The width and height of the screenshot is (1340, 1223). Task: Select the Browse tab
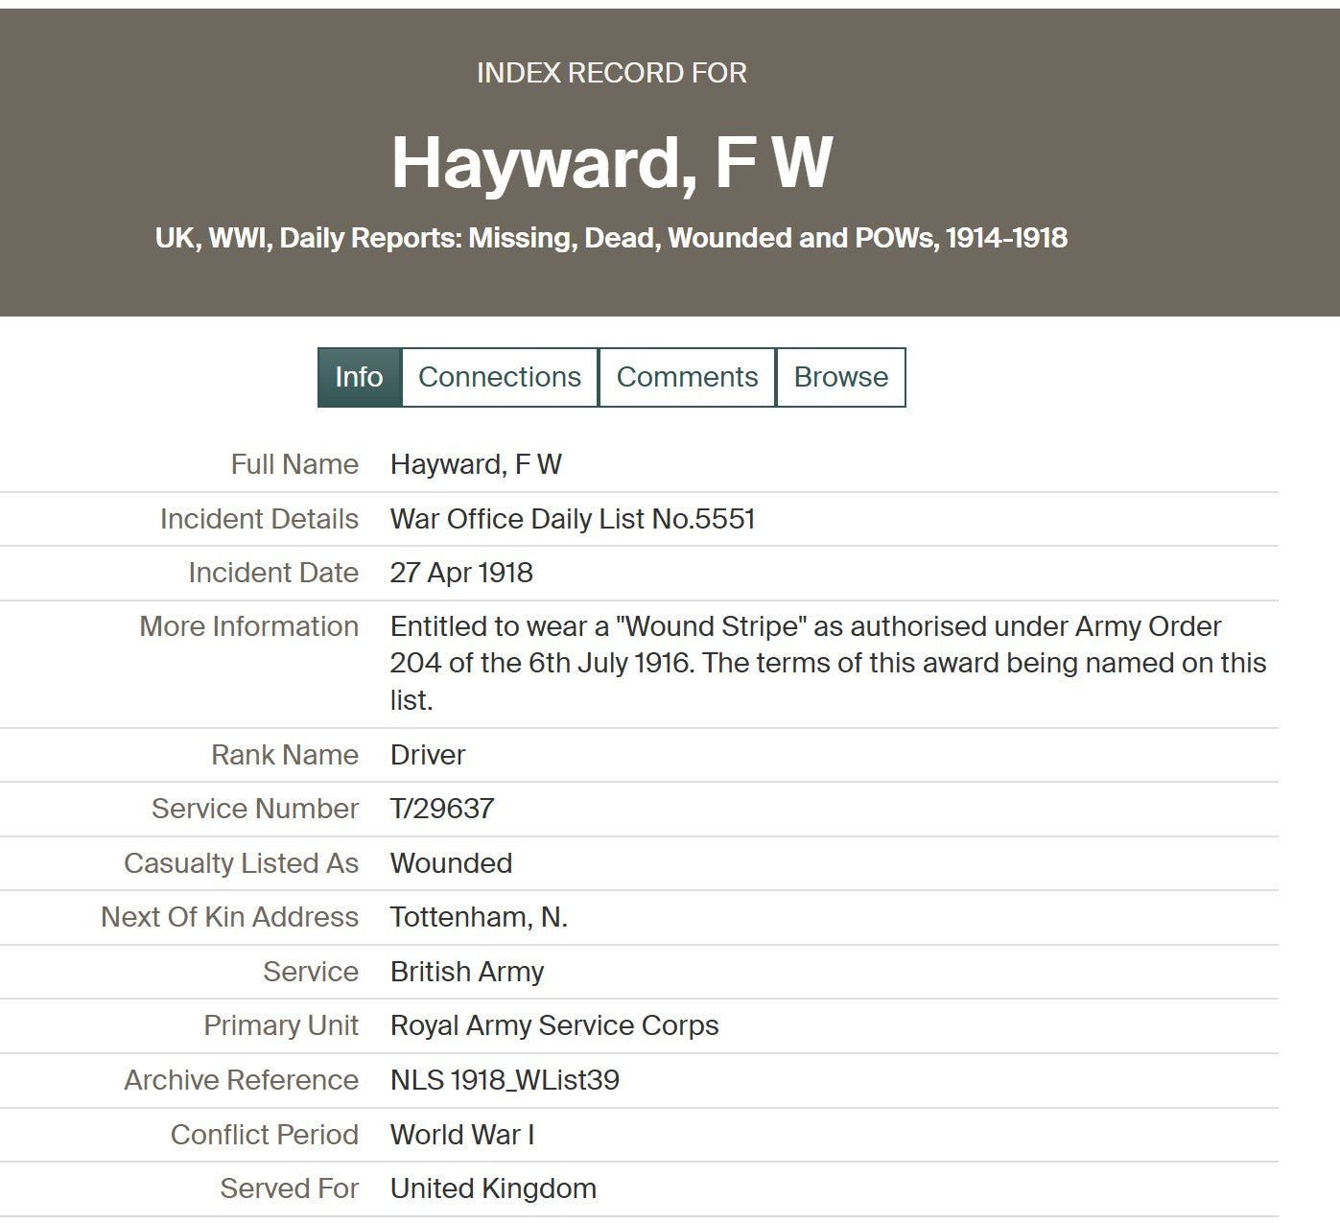coord(840,377)
